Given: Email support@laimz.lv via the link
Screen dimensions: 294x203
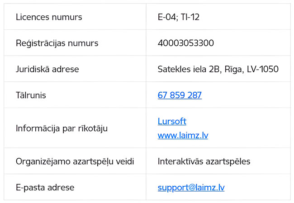Looking at the screenshot, I should click(x=191, y=188).
